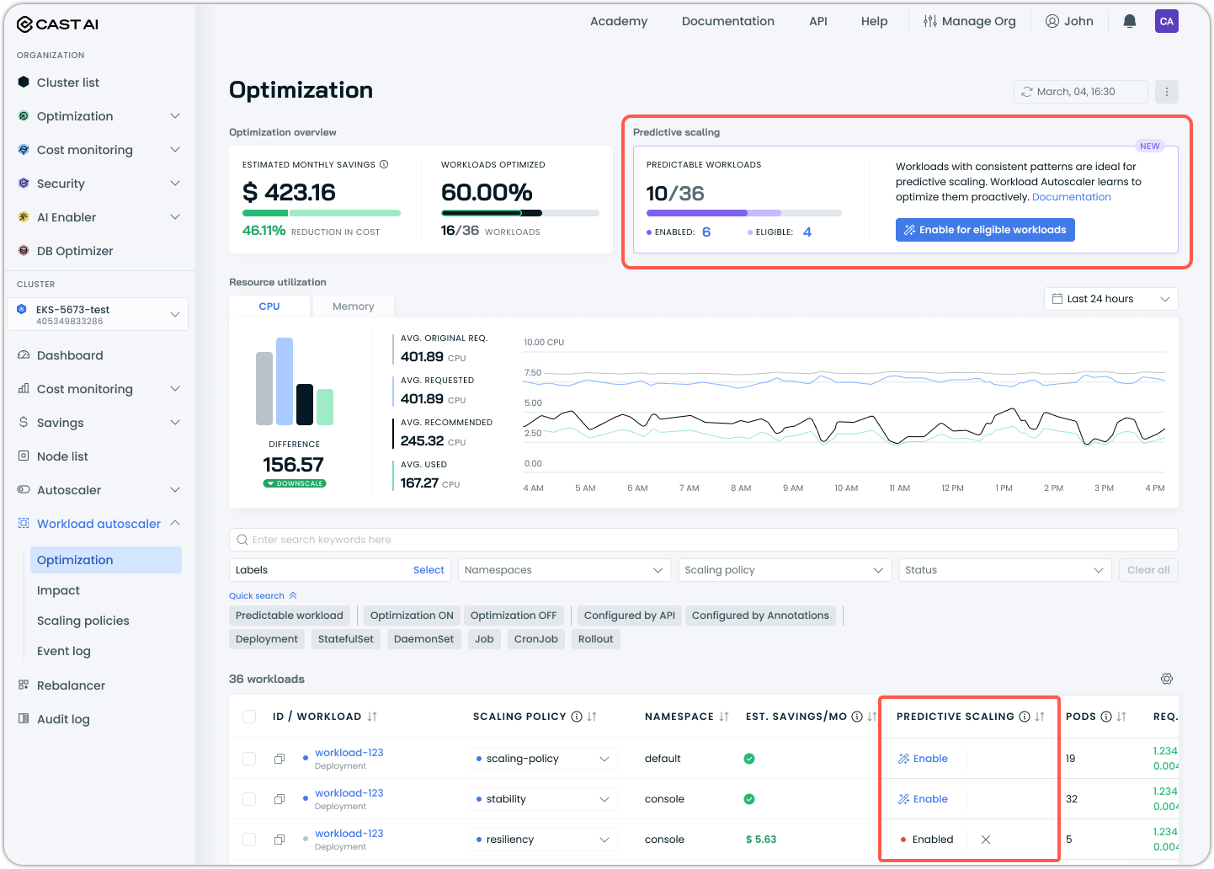
Task: Click the predictable workloads progress bar
Action: [x=743, y=213]
